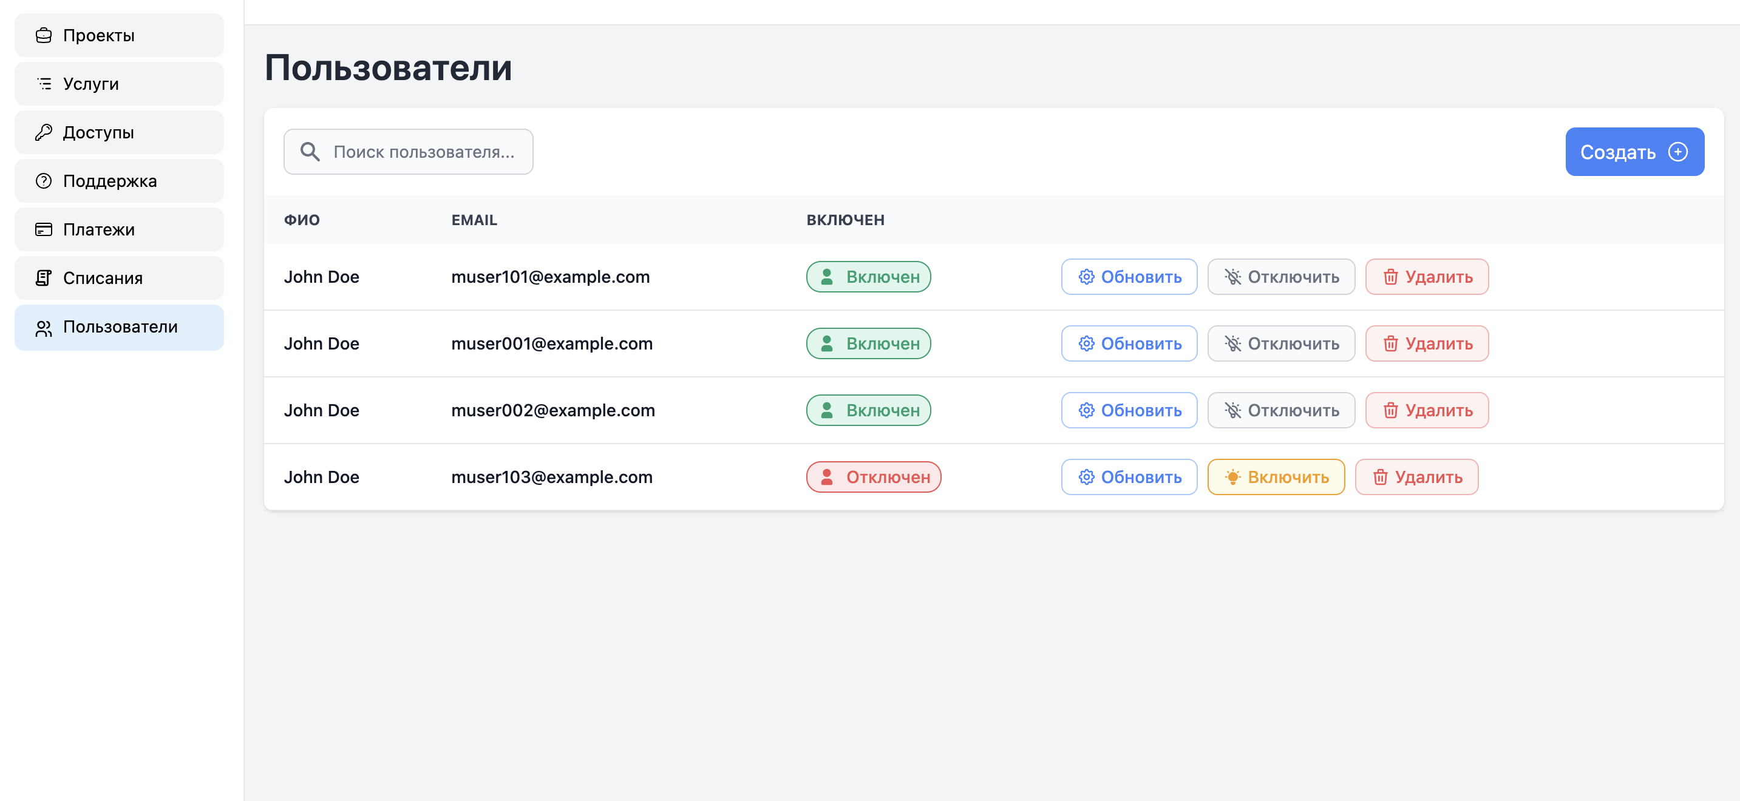1740x801 pixels.
Task: Click email muser103@example.com
Action: point(551,478)
